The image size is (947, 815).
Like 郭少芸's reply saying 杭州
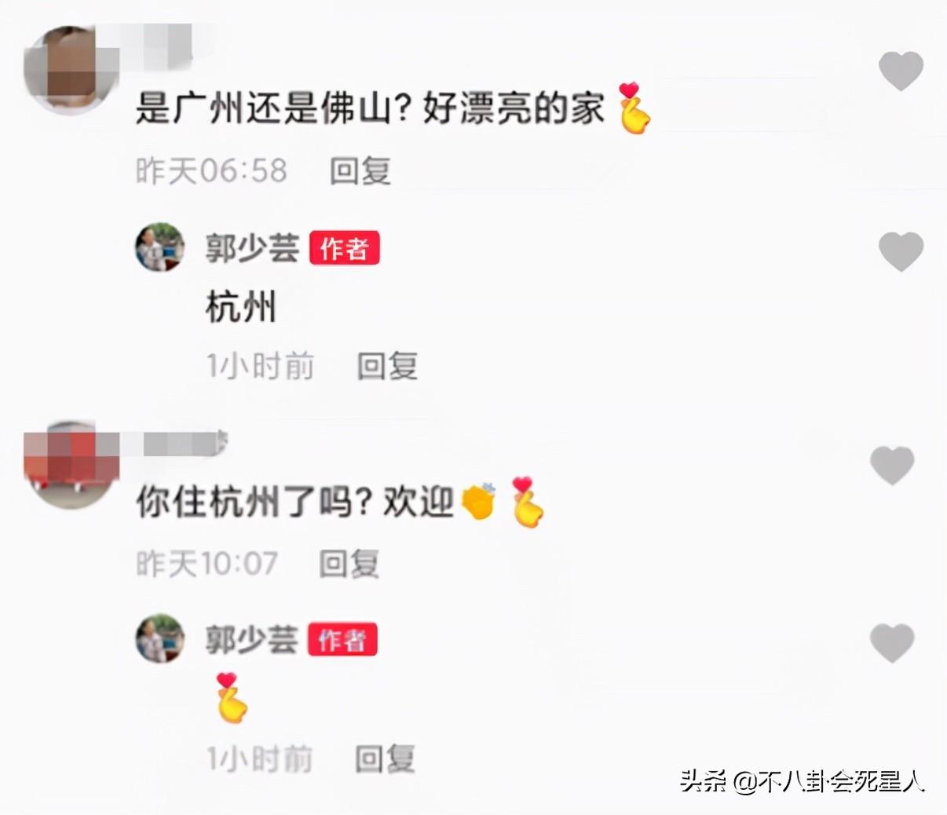[x=901, y=251]
